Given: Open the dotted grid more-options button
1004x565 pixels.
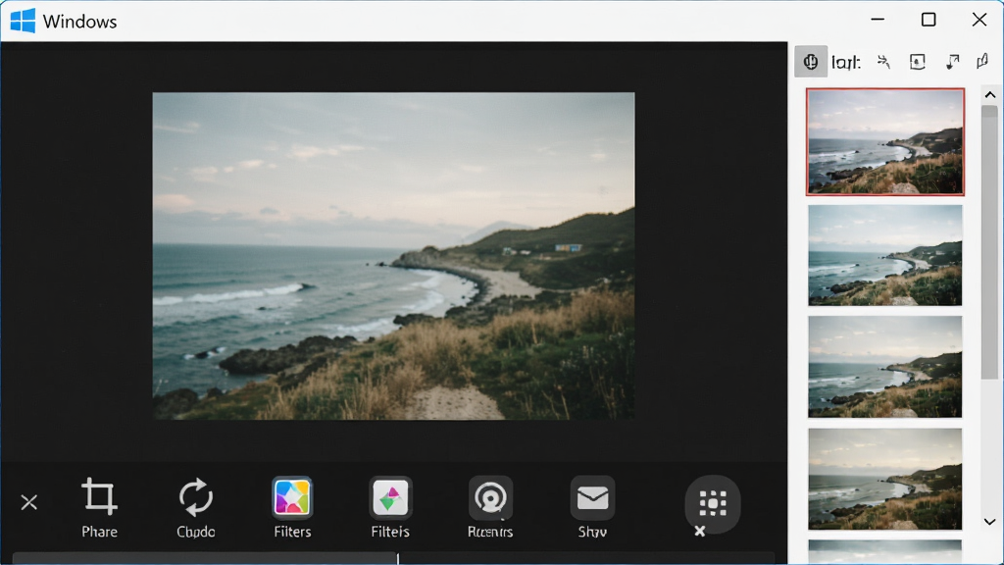Looking at the screenshot, I should pos(713,503).
